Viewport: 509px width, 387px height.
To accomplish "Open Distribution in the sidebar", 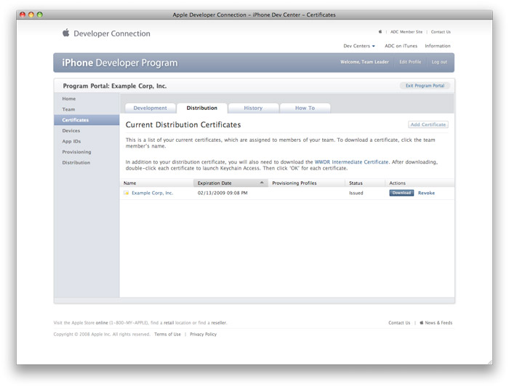I will [x=76, y=163].
